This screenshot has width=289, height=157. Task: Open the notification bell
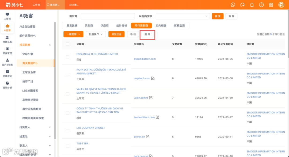click(x=252, y=5)
